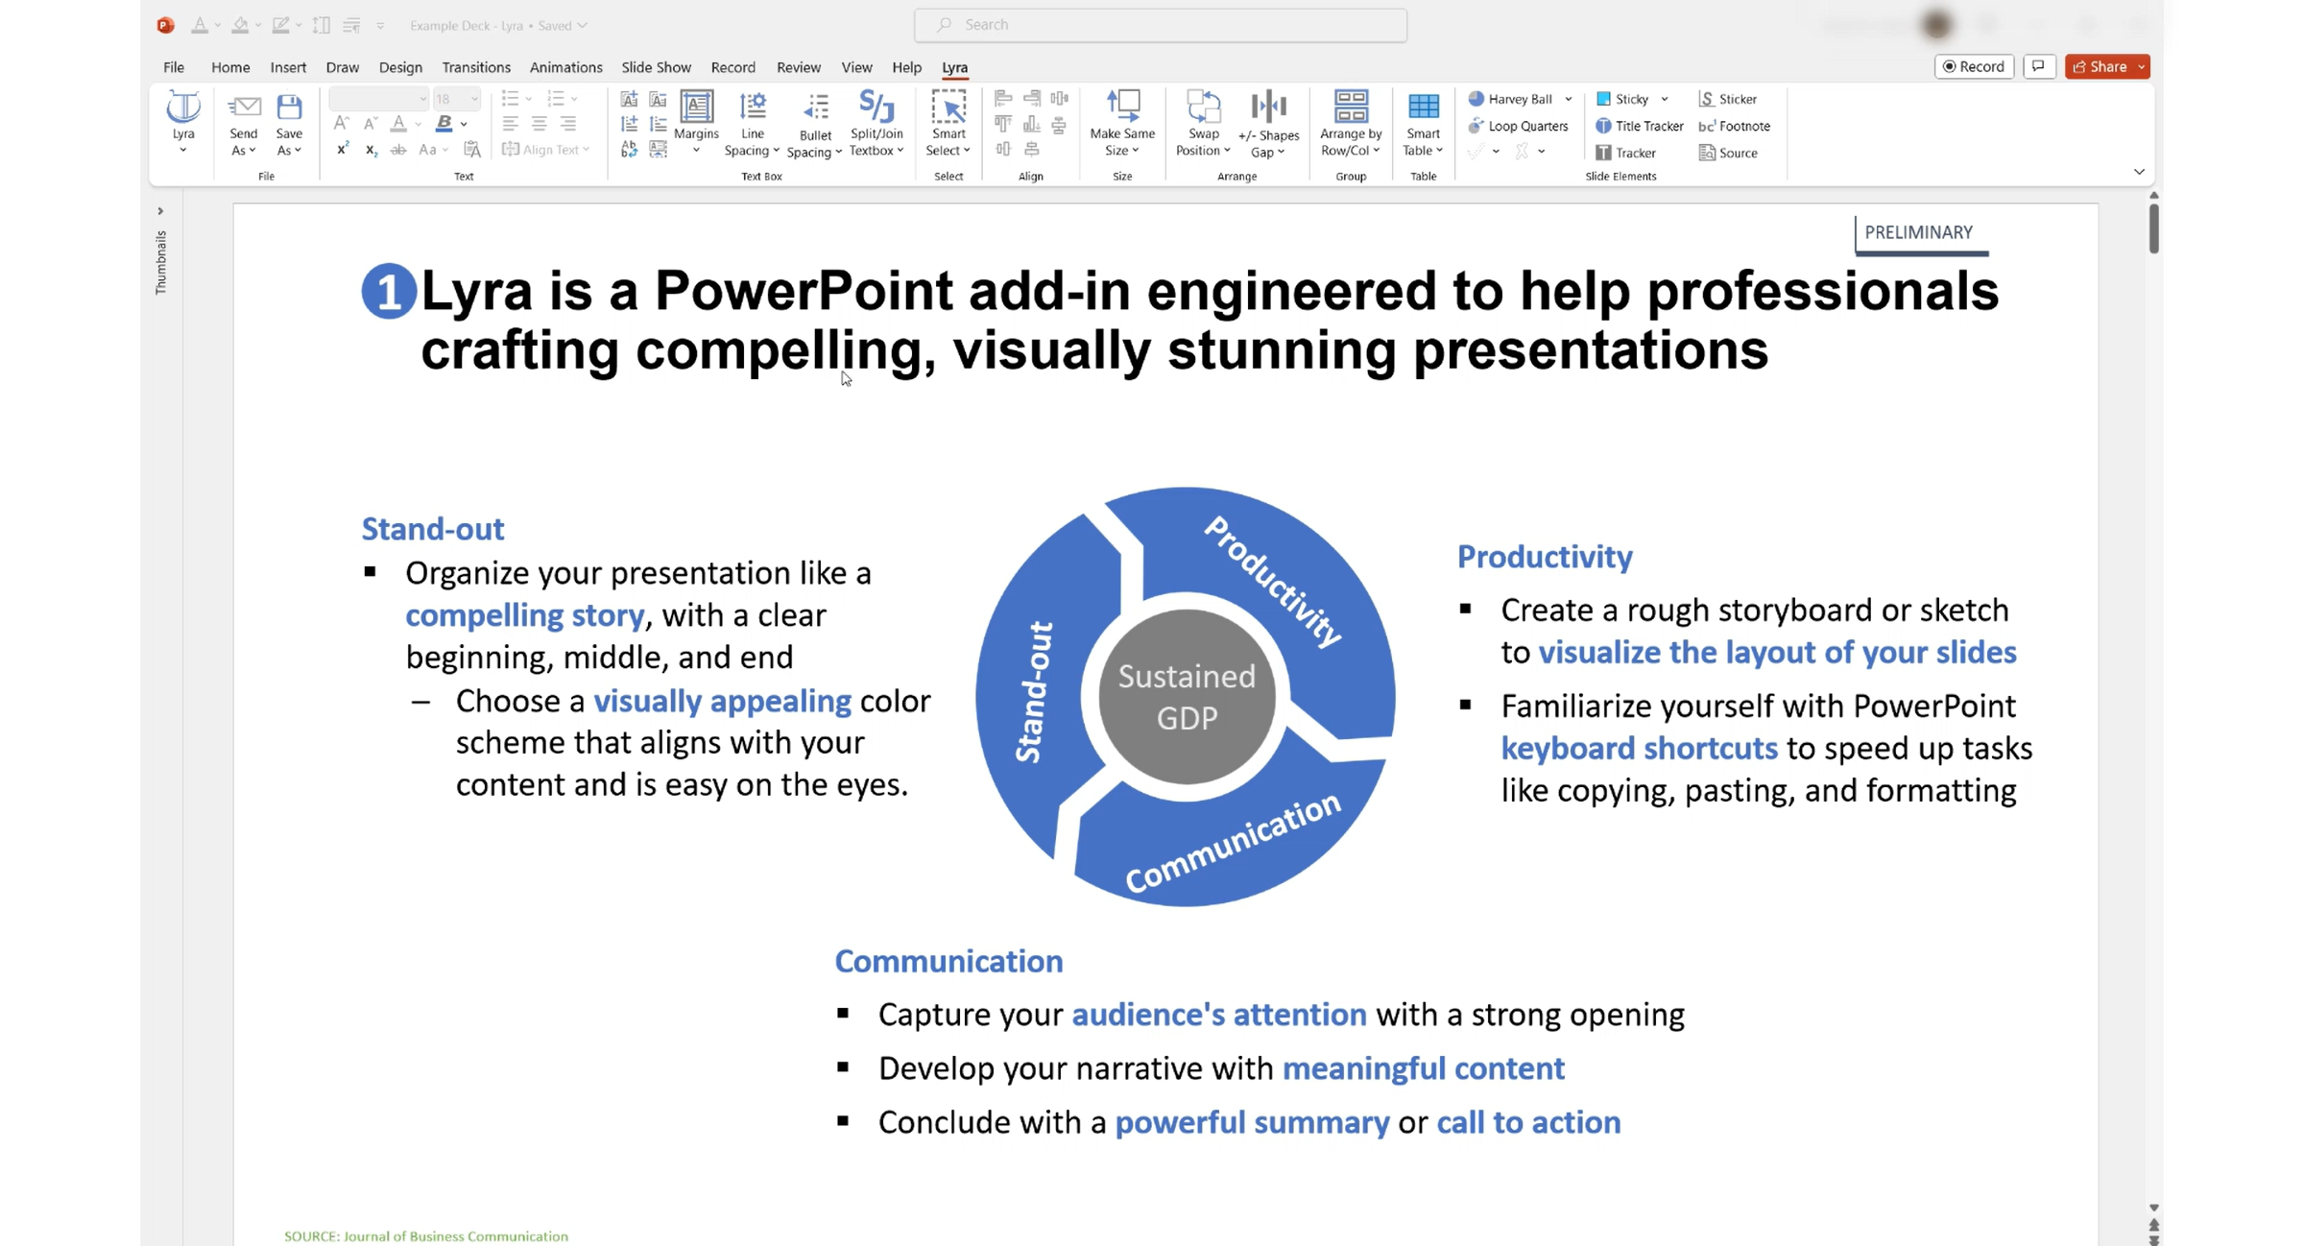Open the Change Case (Aa) dropdown
2304x1246 pixels.
(x=433, y=150)
